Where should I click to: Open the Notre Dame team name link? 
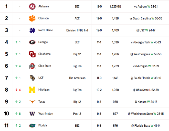(x=46, y=30)
